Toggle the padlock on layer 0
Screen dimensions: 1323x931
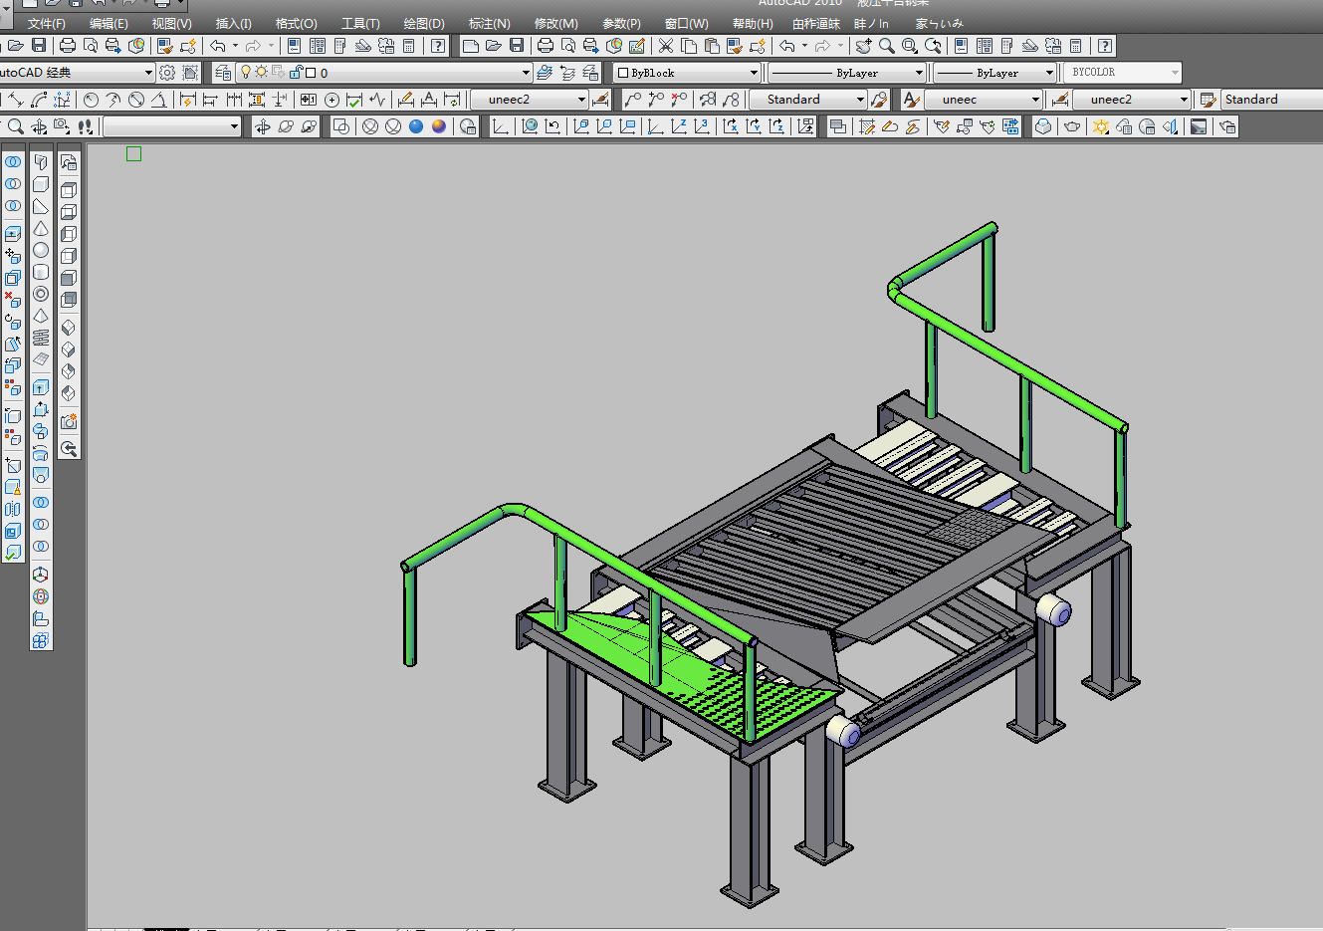coord(296,73)
